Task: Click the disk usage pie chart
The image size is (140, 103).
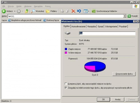Action: (x=95, y=67)
